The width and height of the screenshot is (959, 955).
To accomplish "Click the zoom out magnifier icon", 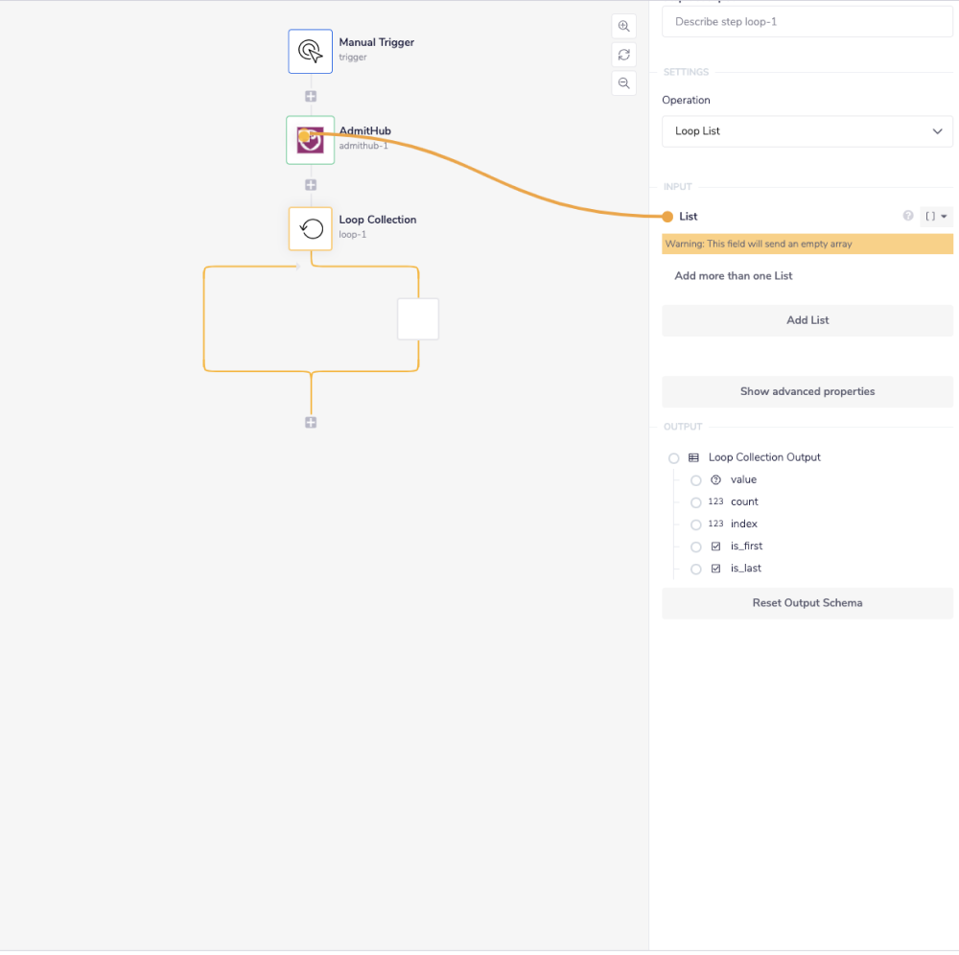I will [624, 83].
